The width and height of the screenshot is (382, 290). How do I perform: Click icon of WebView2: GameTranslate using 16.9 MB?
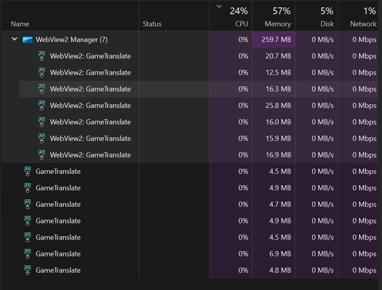click(x=42, y=155)
